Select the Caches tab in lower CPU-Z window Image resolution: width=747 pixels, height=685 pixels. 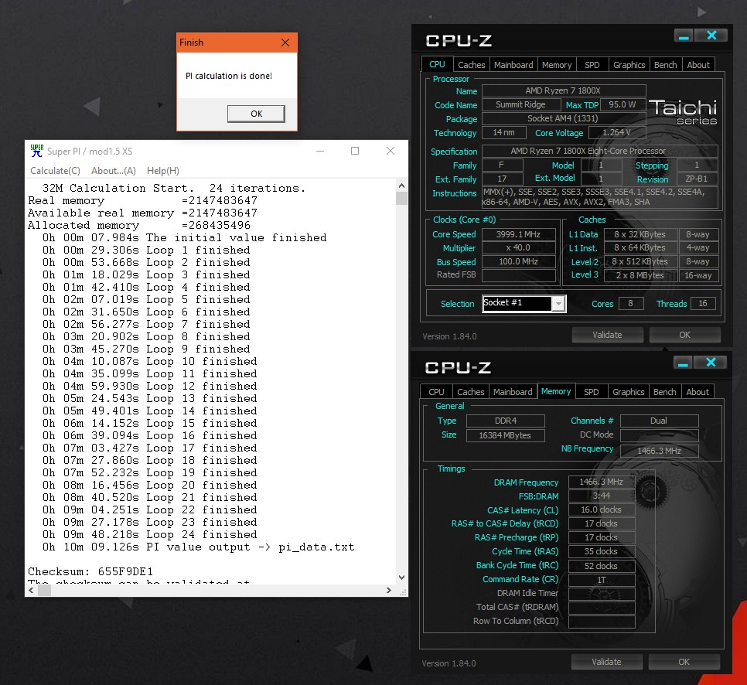(471, 391)
